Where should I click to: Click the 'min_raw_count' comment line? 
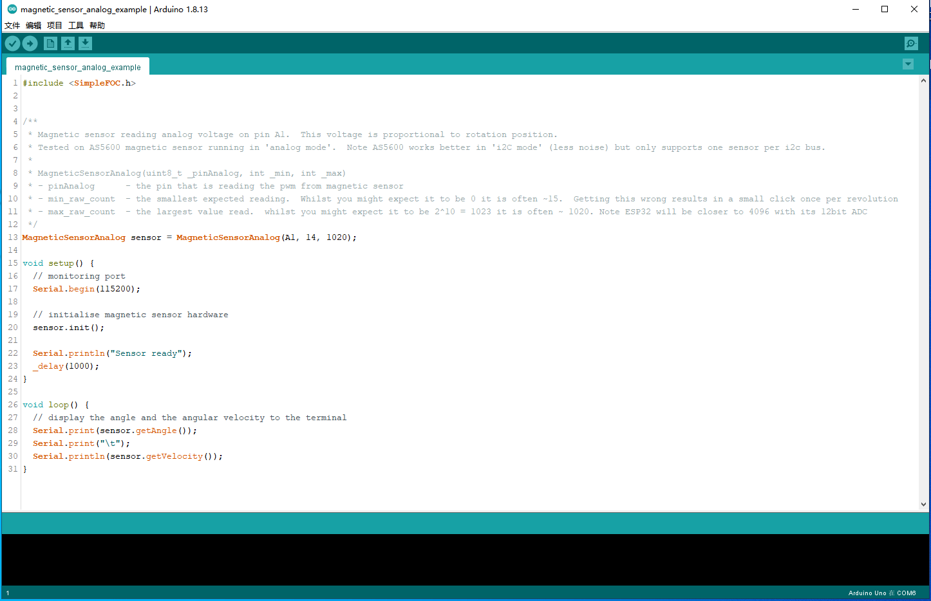(x=463, y=199)
